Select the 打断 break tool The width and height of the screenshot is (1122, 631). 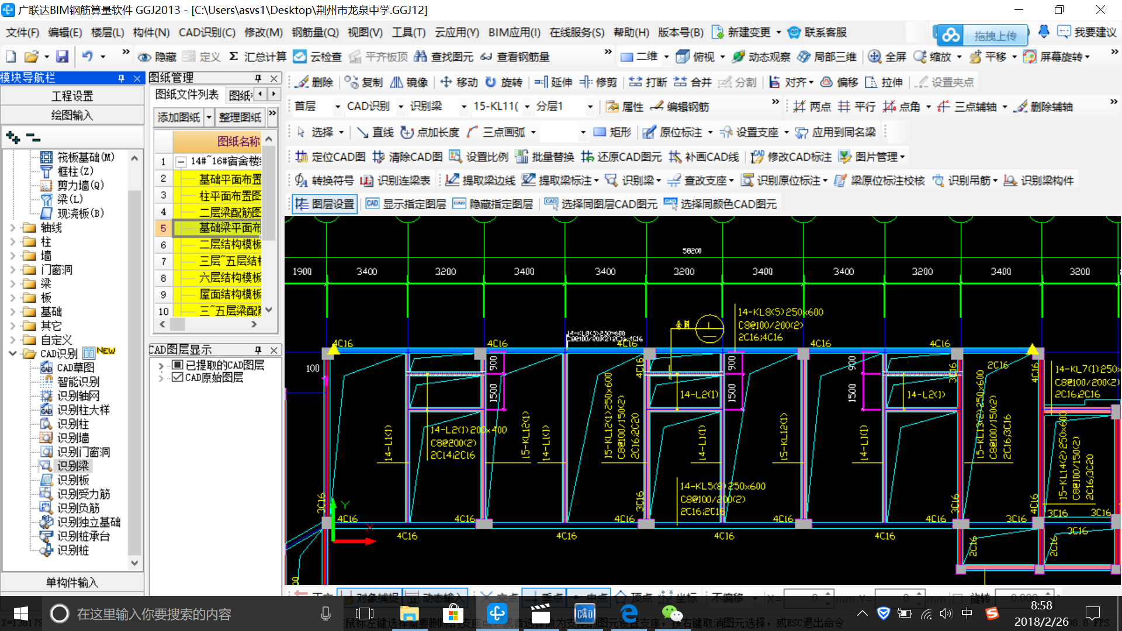point(648,82)
